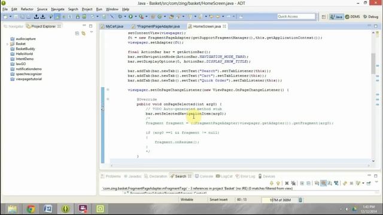Click the green square taskbar app icon
The width and height of the screenshot is (383, 215).
point(100,209)
